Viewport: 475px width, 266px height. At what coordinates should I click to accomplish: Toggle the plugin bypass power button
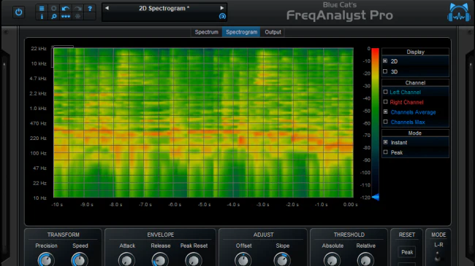pyautogui.click(x=19, y=12)
